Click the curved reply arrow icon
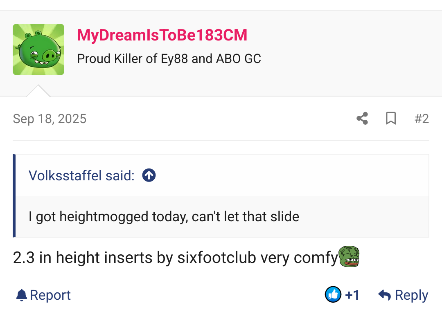The height and width of the screenshot is (321, 442). 384,295
